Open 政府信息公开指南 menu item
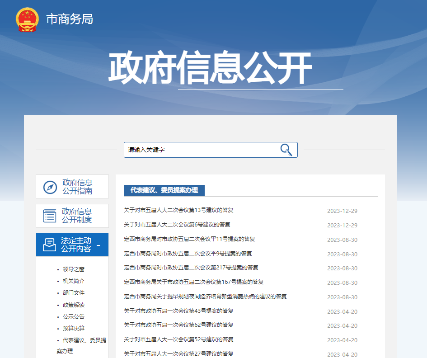The image size is (427, 358). click(x=77, y=187)
